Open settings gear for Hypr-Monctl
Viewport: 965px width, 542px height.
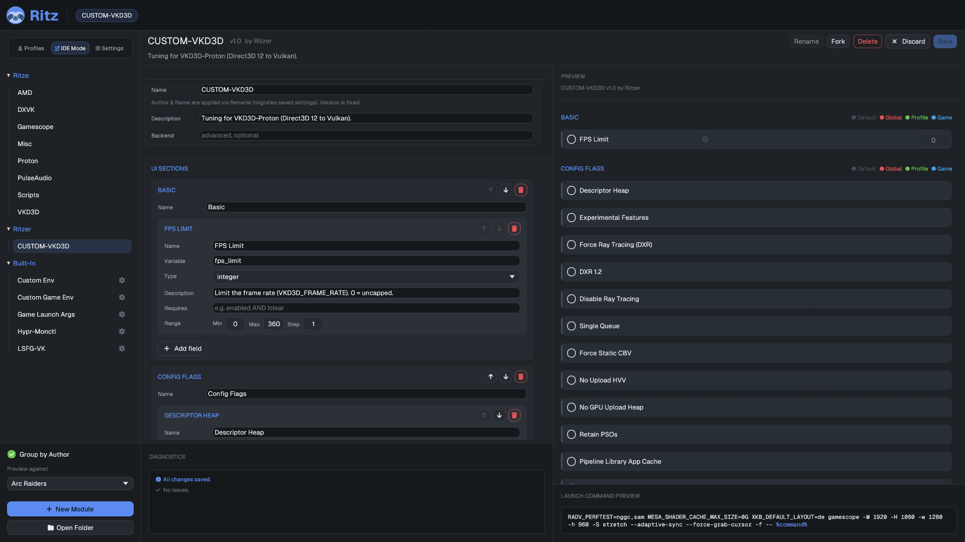click(x=122, y=332)
